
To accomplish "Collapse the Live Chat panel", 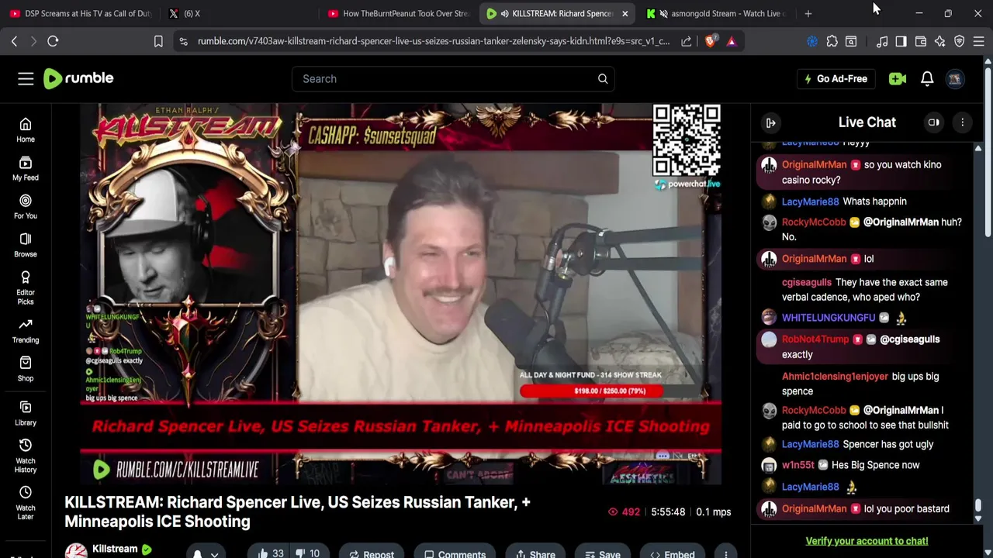I will click(x=770, y=122).
